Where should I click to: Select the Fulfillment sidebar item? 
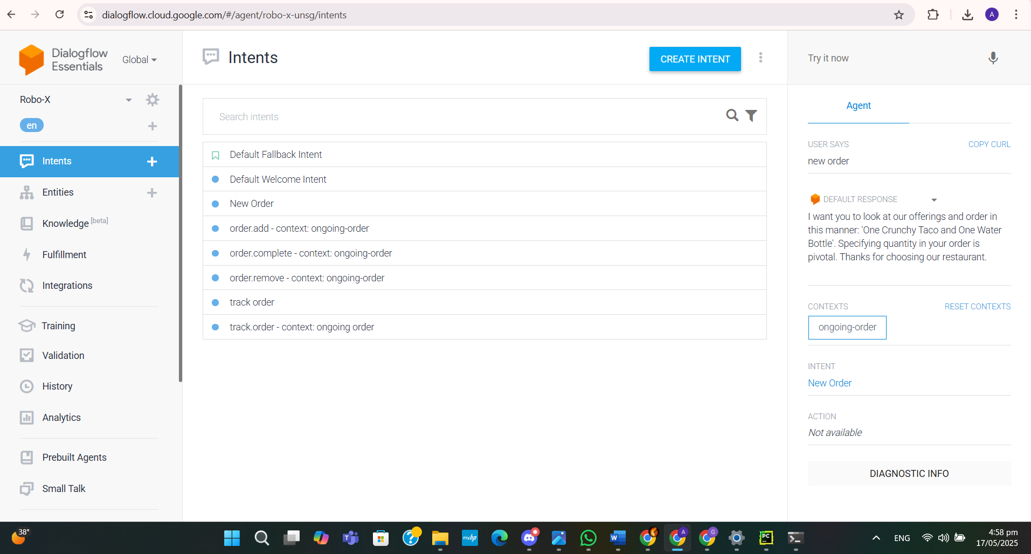[x=64, y=254]
